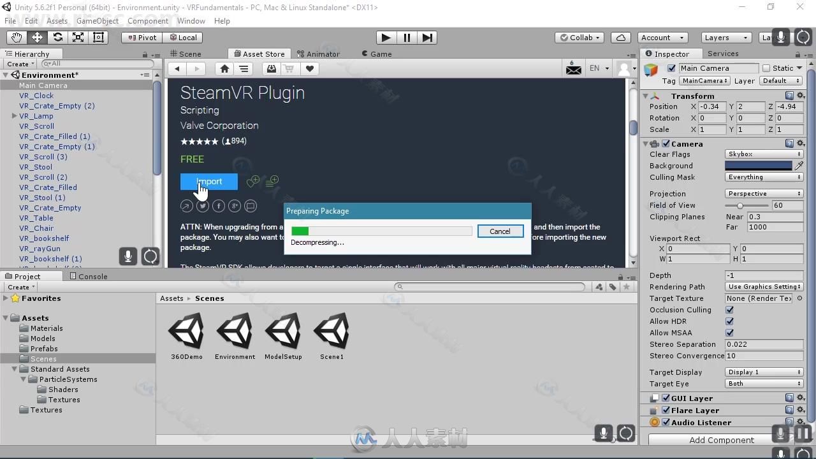Open the Asset Store messages envelope
The image size is (816, 459).
pyautogui.click(x=574, y=68)
